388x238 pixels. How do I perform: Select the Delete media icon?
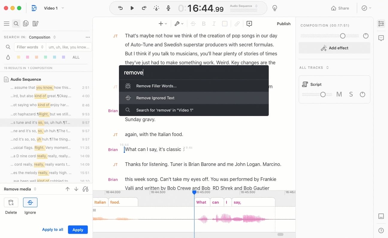click(11, 202)
